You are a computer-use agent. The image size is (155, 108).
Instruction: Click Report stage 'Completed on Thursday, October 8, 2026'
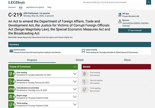[x=32, y=98]
